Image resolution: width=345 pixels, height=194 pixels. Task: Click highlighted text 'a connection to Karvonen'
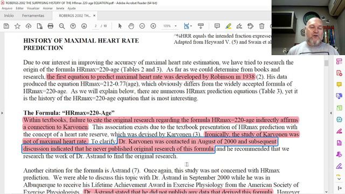56,127
